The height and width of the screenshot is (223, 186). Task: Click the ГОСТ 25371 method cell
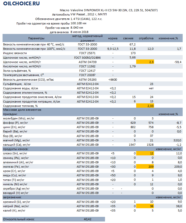(x=87, y=53)
